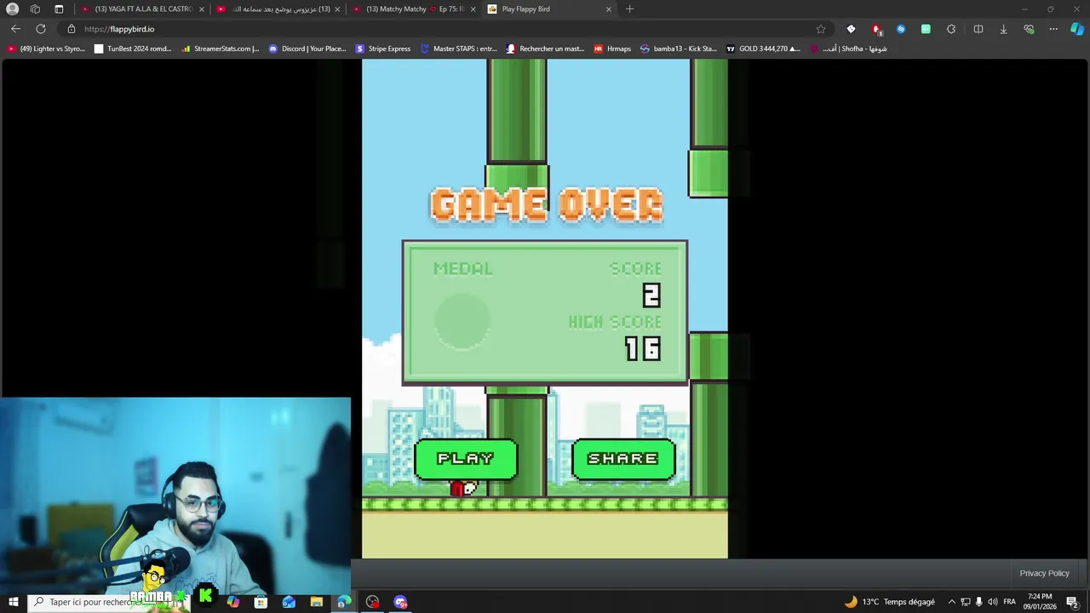The width and height of the screenshot is (1090, 613).
Task: Open the Copilot sidebar icon
Action: (1077, 29)
